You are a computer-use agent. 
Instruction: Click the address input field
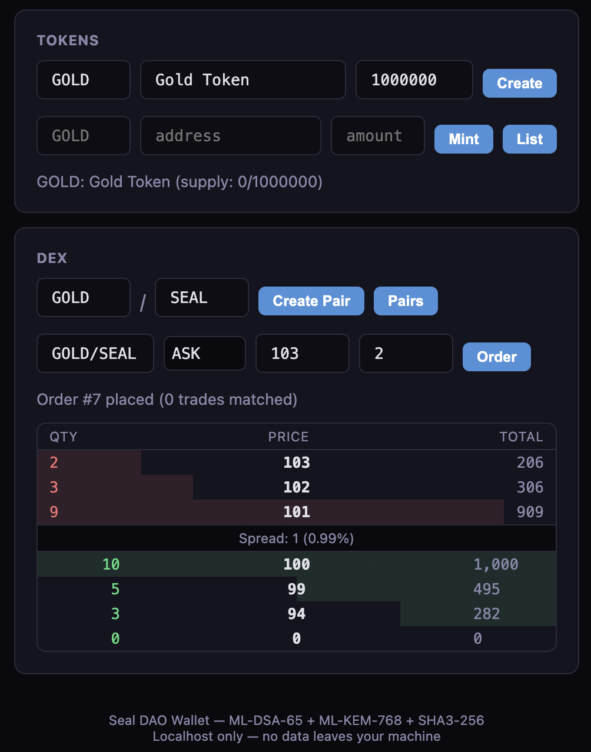pos(230,135)
